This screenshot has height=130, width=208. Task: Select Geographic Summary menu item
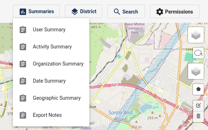(x=51, y=98)
